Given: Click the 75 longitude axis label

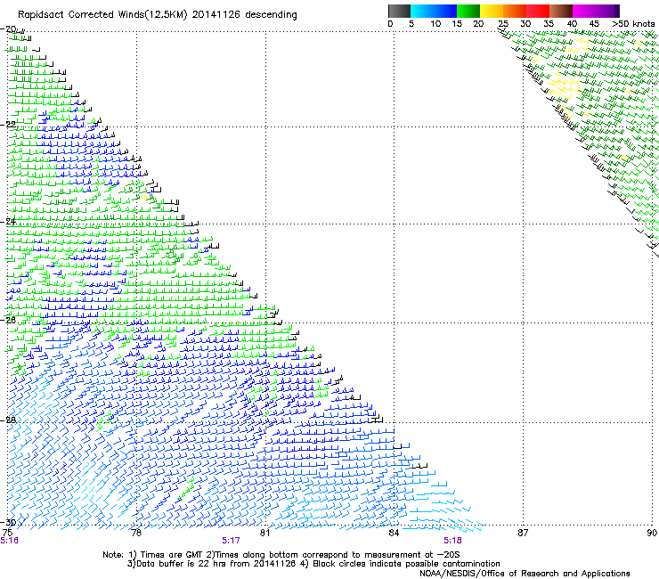Looking at the screenshot, I should (x=7, y=533).
